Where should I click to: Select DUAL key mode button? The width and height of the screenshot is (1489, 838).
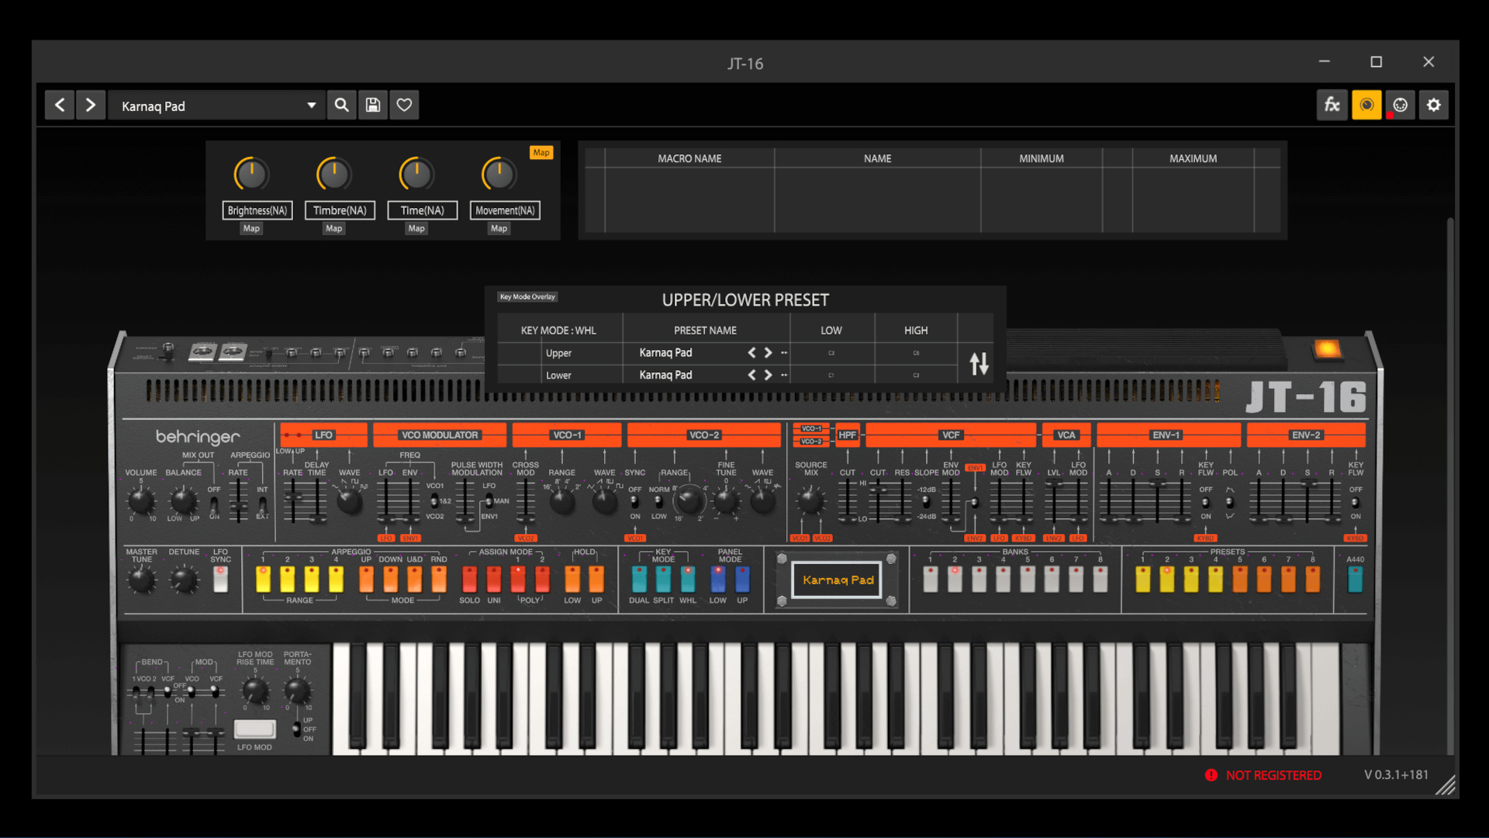point(639,579)
